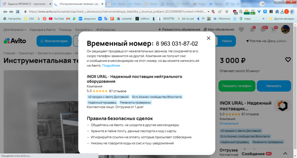Screen dimensions: 297x158
Task: Open messages chat bubble icon in header
Action: 263,29
